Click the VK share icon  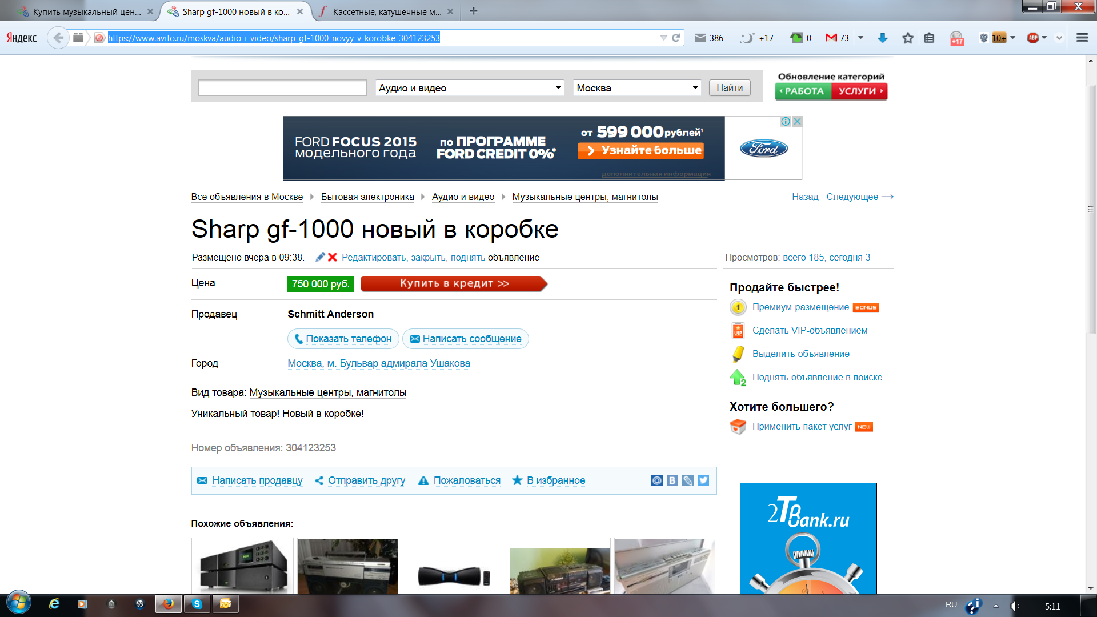pos(672,480)
